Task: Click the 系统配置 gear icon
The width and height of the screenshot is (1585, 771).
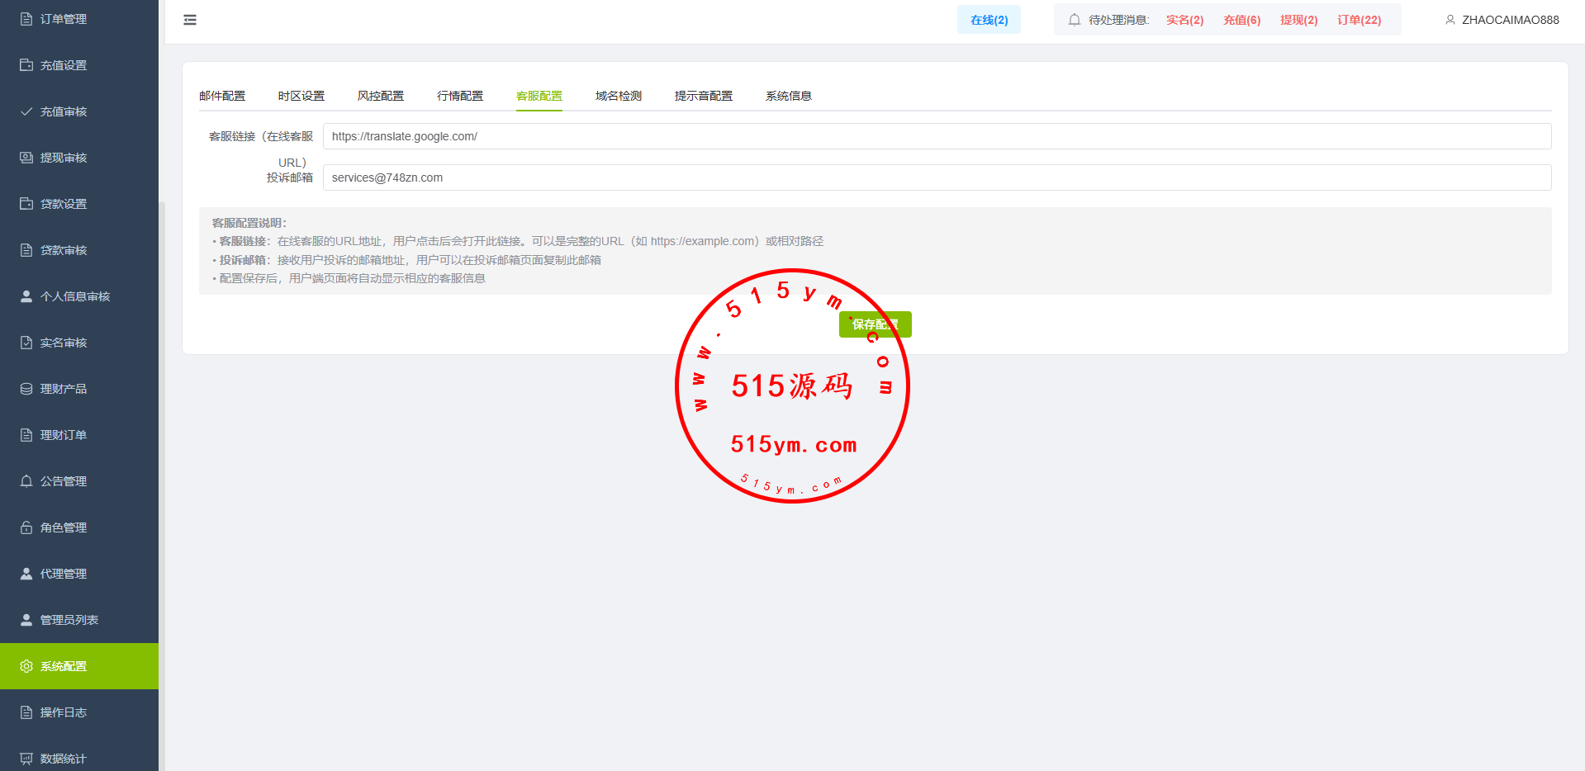Action: click(26, 666)
